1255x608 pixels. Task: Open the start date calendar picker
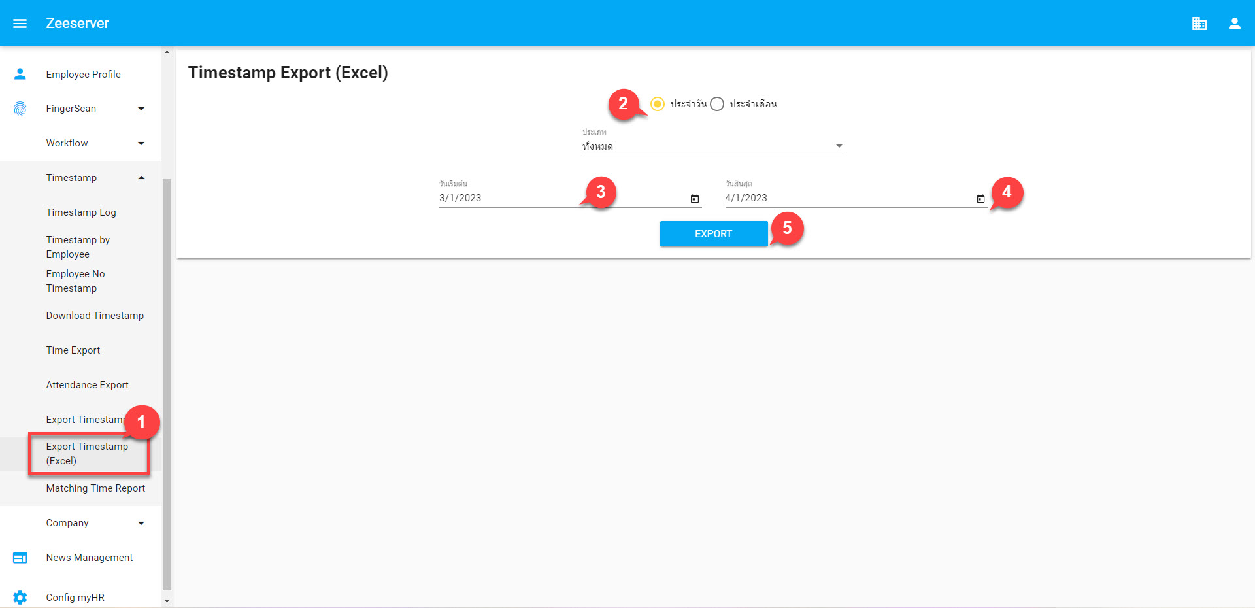pyautogui.click(x=694, y=198)
